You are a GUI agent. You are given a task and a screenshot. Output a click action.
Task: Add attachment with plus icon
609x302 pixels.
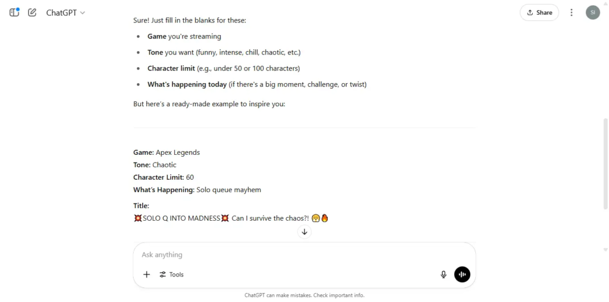pyautogui.click(x=146, y=275)
